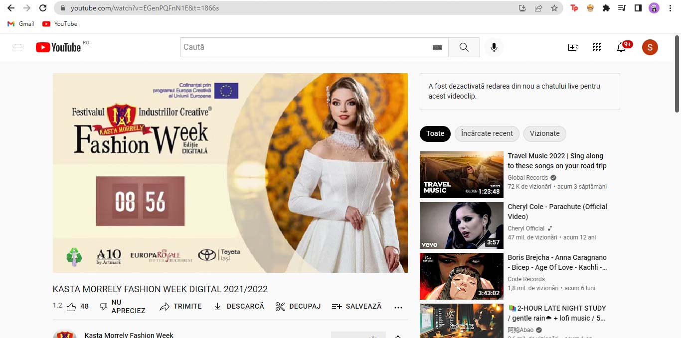This screenshot has width=681, height=338.
Task: Open the Global Records channel
Action: coord(527,178)
